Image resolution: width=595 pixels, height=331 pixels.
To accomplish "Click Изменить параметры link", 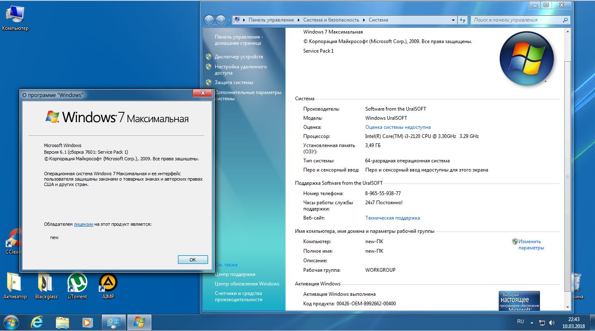I will point(531,244).
